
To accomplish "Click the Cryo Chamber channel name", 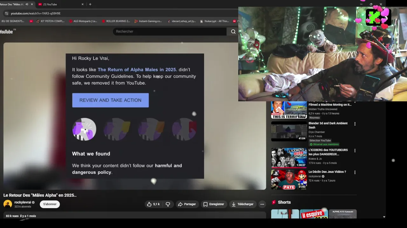I will pyautogui.click(x=317, y=132).
